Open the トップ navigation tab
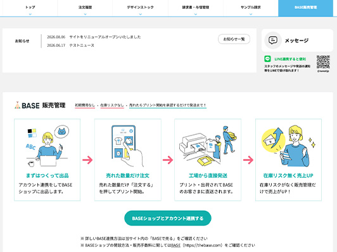Screen dimensions: 337x252 [30, 8]
